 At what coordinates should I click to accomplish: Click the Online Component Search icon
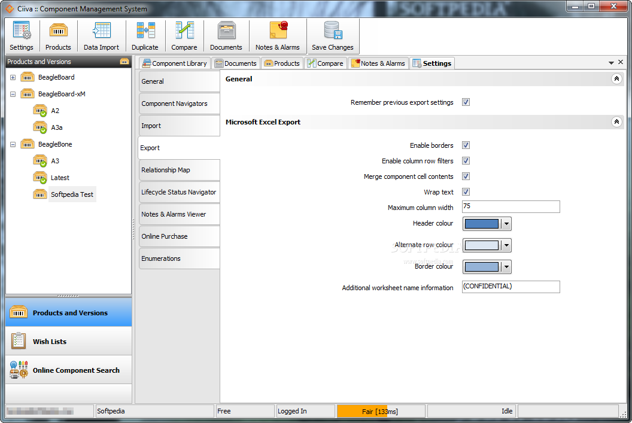(x=19, y=370)
